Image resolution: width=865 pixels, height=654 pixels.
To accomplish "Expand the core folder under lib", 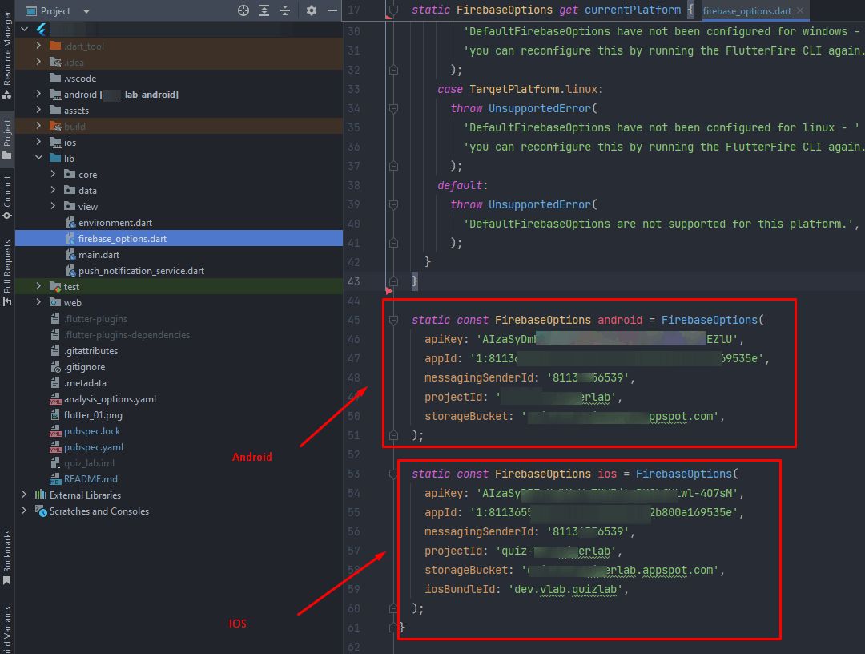I will point(53,175).
